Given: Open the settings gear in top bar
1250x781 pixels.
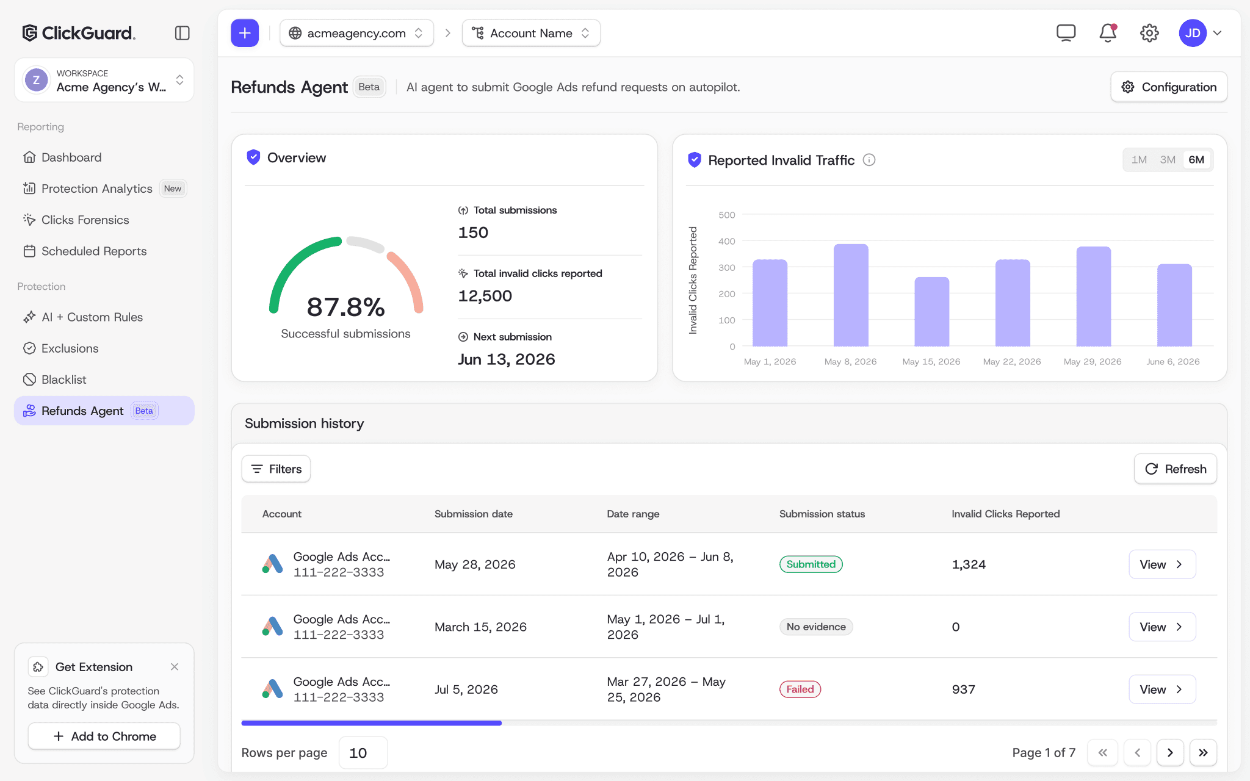Looking at the screenshot, I should [x=1149, y=33].
